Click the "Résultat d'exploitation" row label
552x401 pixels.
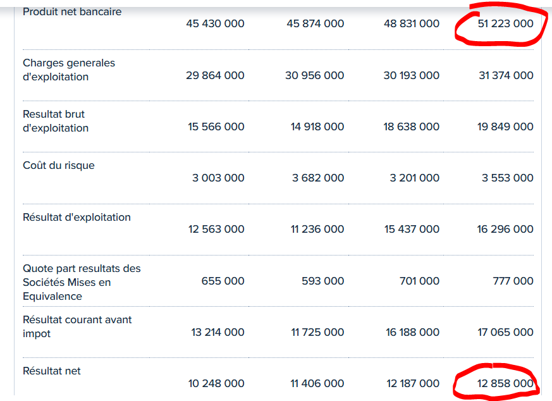pyautogui.click(x=77, y=218)
